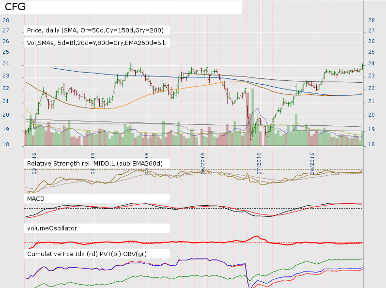This screenshot has width=386, height=288.
Task: Click the 24 tick on right price axis
Action: pos(371,64)
